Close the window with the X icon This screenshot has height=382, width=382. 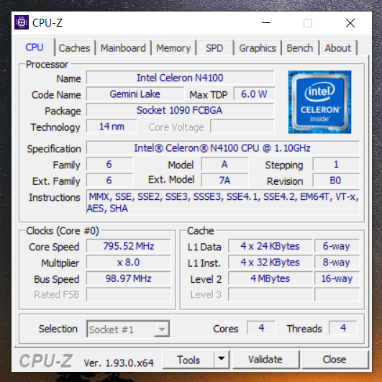click(x=350, y=23)
